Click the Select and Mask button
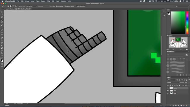This screenshot has width=190, height=107. (81, 6)
